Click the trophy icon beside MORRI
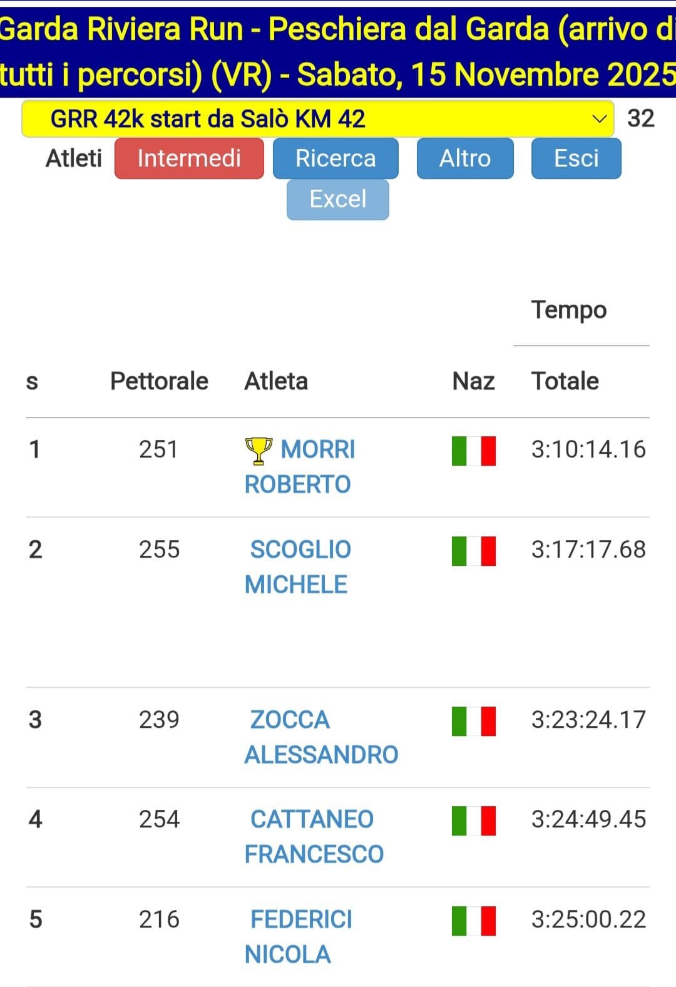 point(258,450)
